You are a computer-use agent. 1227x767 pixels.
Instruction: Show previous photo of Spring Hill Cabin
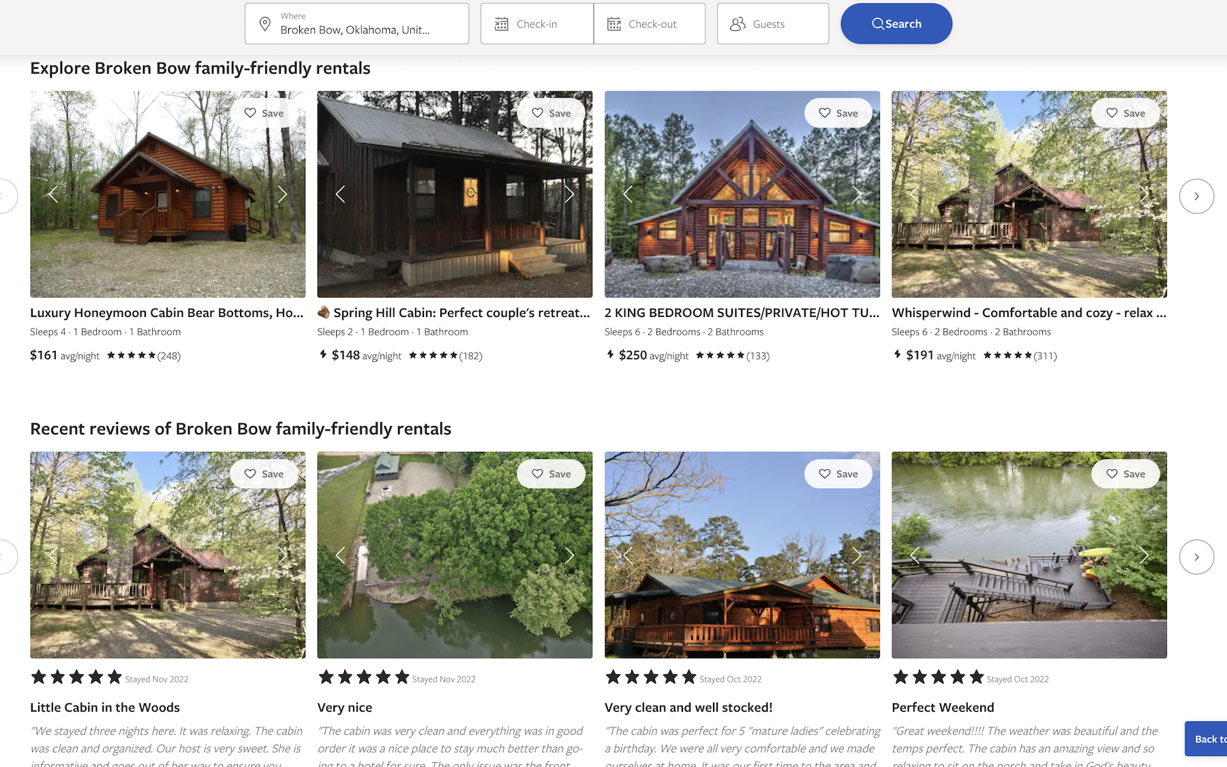point(341,194)
